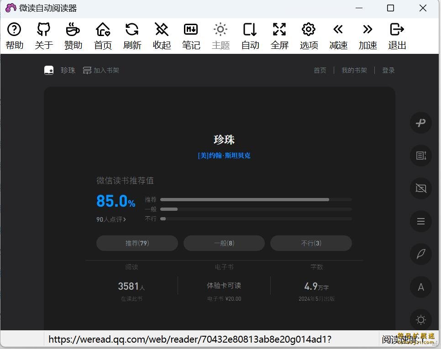441x349 pixels.
Task: Toggle the sidebar brightness sun icon
Action: coord(421,320)
